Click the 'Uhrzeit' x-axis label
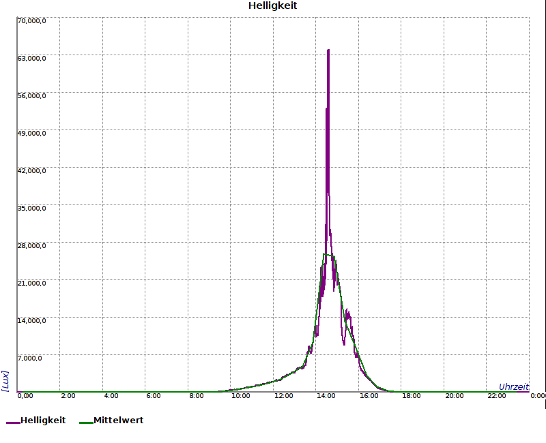This screenshot has width=546, height=443. 514,386
